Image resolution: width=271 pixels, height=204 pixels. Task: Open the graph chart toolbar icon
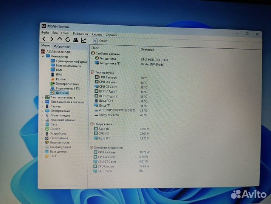(84, 40)
